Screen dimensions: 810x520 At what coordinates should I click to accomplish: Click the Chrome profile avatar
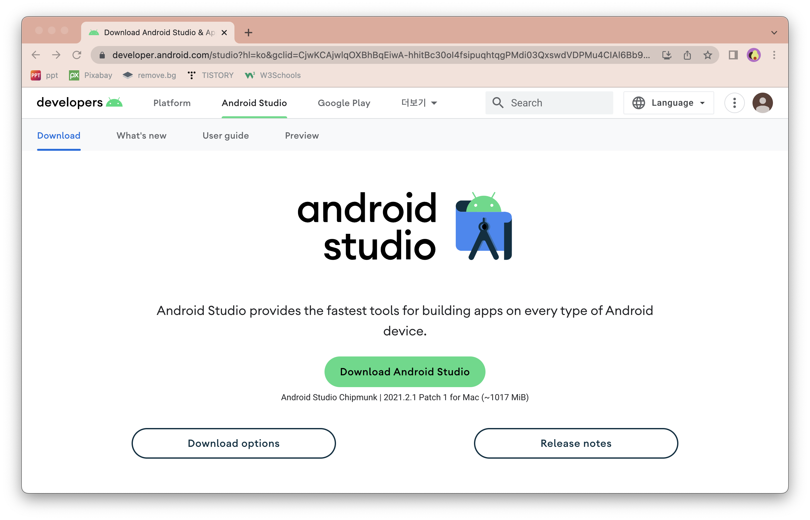point(753,55)
